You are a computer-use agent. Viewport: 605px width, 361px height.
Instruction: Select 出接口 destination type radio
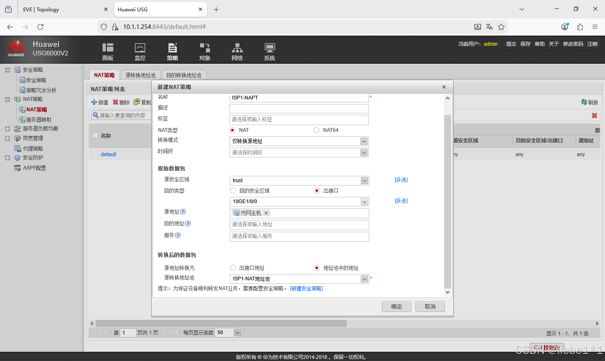click(x=317, y=191)
